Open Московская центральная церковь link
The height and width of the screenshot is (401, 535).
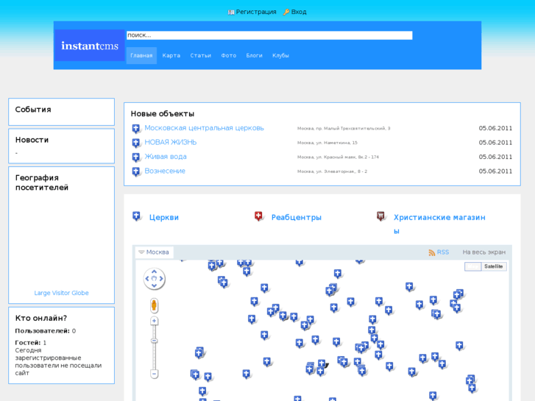(x=204, y=128)
